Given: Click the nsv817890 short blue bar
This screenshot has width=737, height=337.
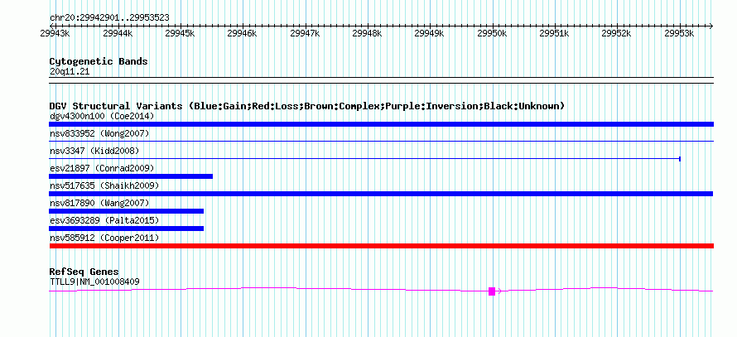Looking at the screenshot, I should pyautogui.click(x=127, y=211).
